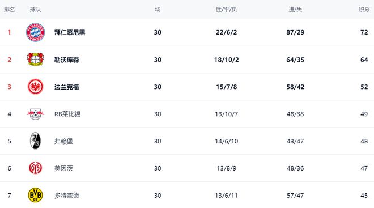
Task: Click the 进/失 column header
Action: point(295,10)
